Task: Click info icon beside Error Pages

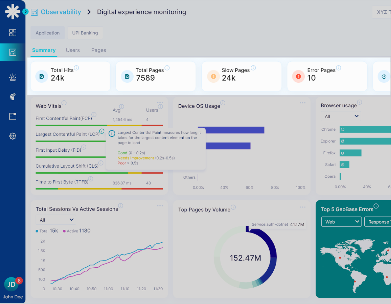Action: pyautogui.click(x=339, y=68)
